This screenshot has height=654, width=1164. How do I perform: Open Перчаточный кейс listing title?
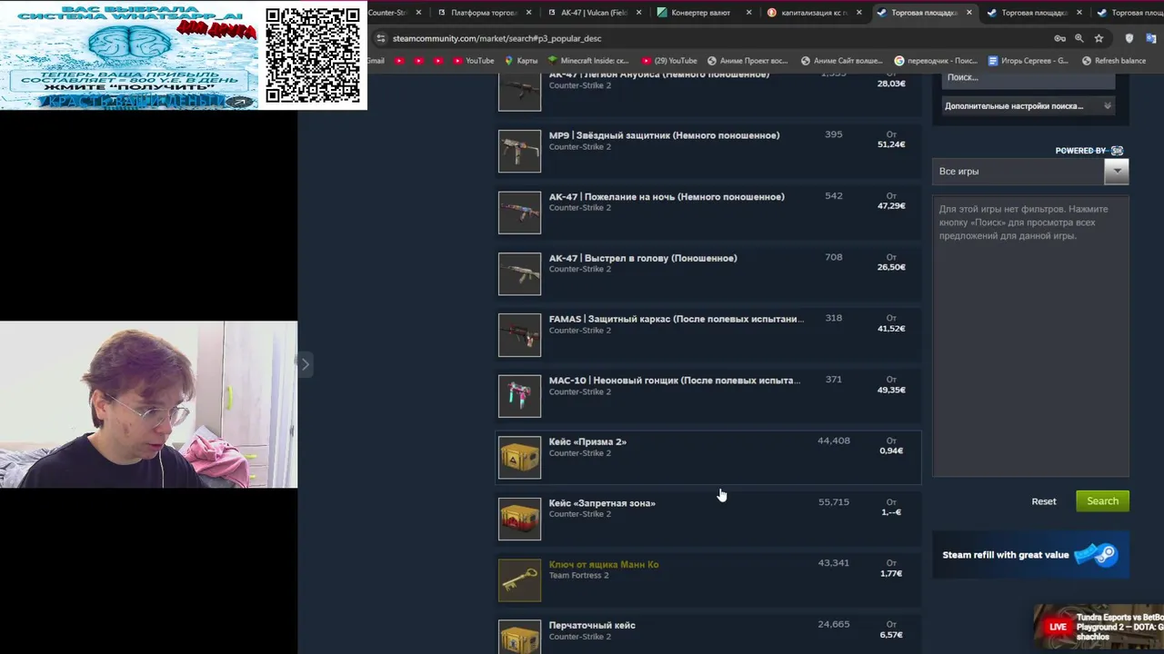[592, 625]
